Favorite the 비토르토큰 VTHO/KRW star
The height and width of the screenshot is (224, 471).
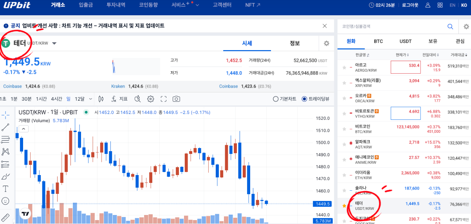coord(344,114)
